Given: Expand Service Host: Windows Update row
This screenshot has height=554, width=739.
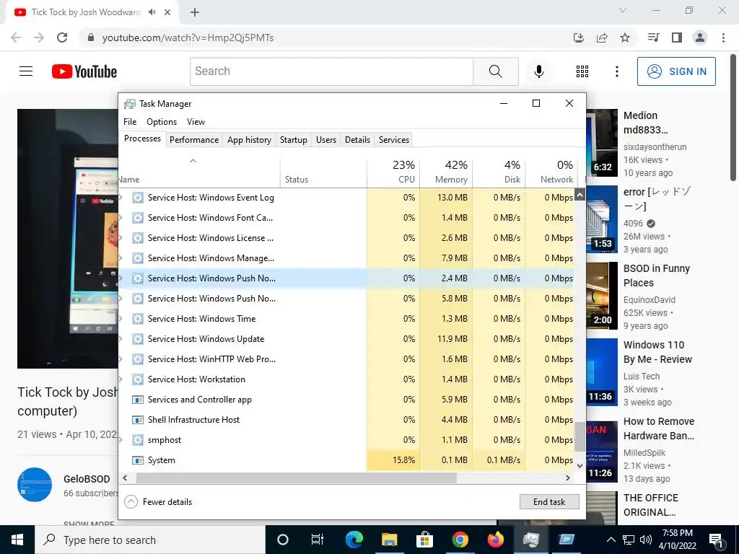Looking at the screenshot, I should click(x=121, y=339).
